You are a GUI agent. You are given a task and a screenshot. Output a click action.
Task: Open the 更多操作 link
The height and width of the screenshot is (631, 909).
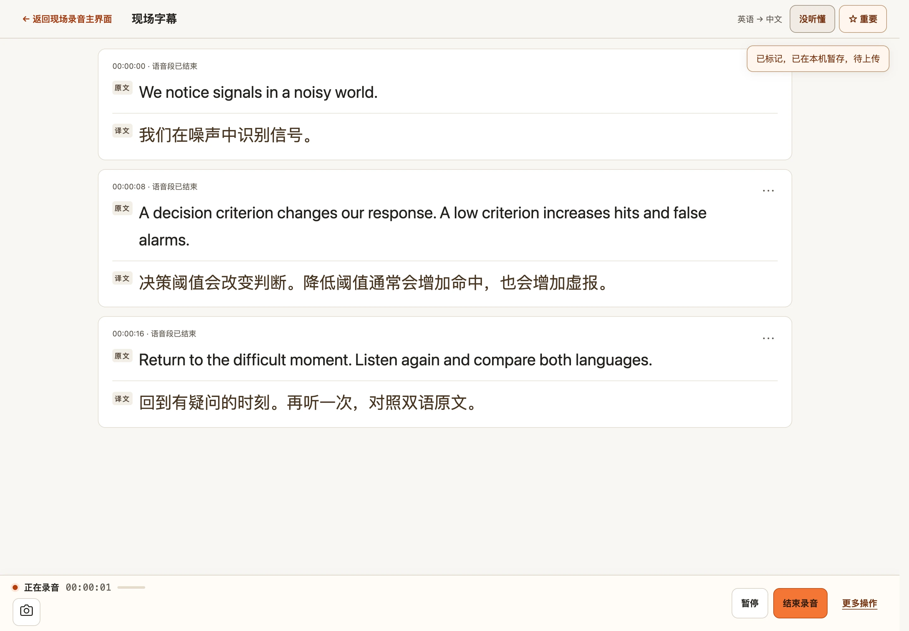tap(859, 603)
